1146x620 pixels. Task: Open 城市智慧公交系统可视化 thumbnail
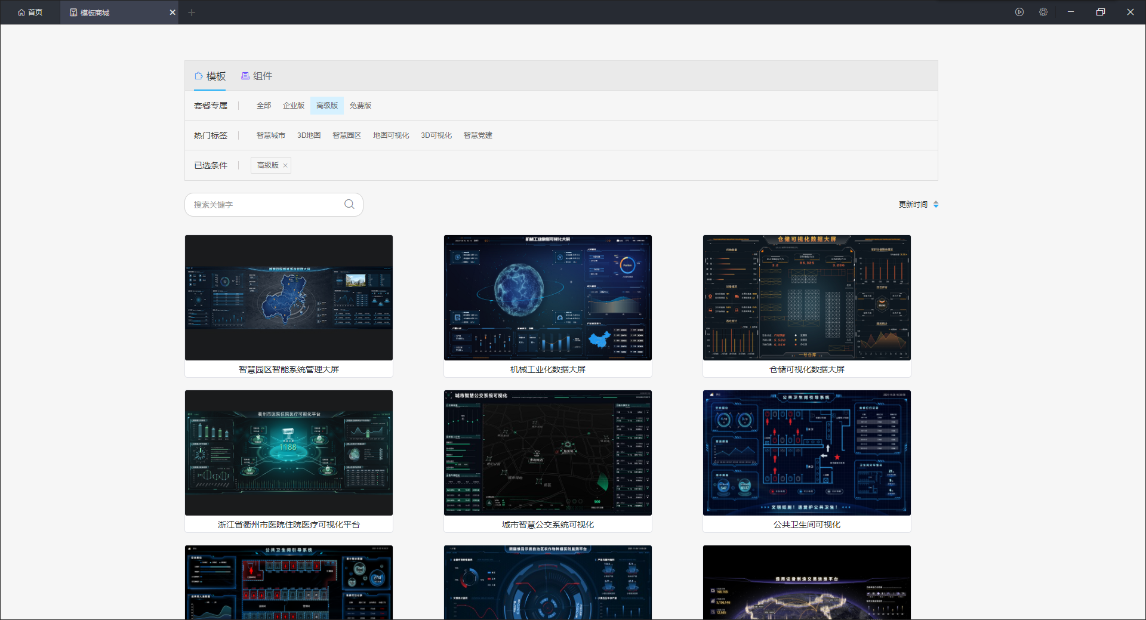tap(548, 453)
